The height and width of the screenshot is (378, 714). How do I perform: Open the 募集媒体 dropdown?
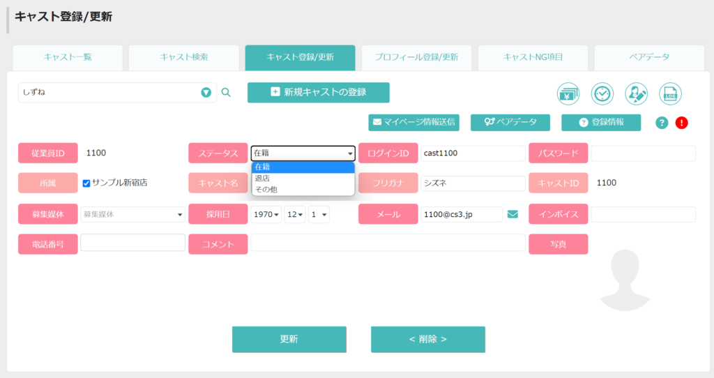tap(132, 215)
